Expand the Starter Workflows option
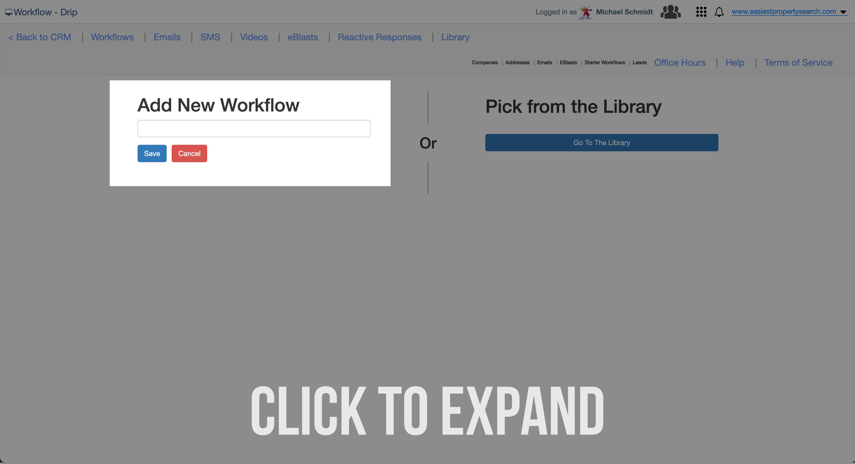 (605, 62)
